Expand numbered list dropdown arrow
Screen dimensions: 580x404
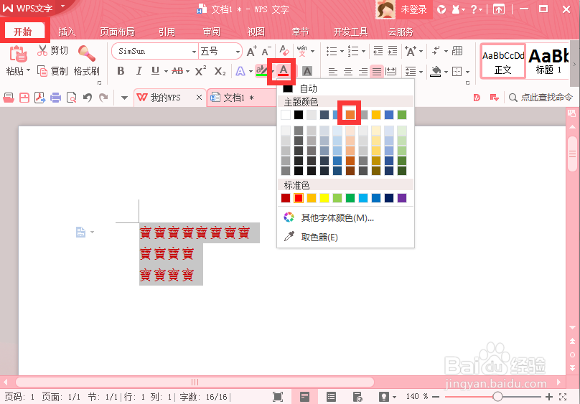point(364,52)
